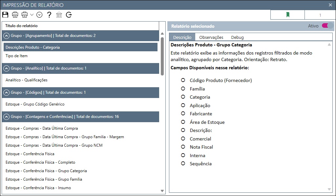Screen dimensions: 336x196
Task: Select Data Última Compra - Grupo Familia - Margem
Action: click(x=81, y=137)
